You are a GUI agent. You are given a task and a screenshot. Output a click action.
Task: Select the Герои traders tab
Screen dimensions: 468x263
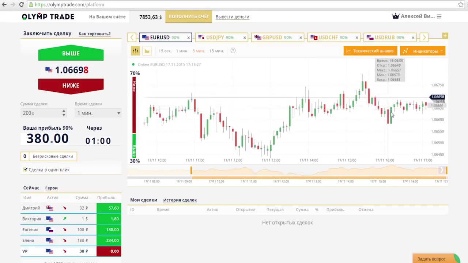pos(52,188)
